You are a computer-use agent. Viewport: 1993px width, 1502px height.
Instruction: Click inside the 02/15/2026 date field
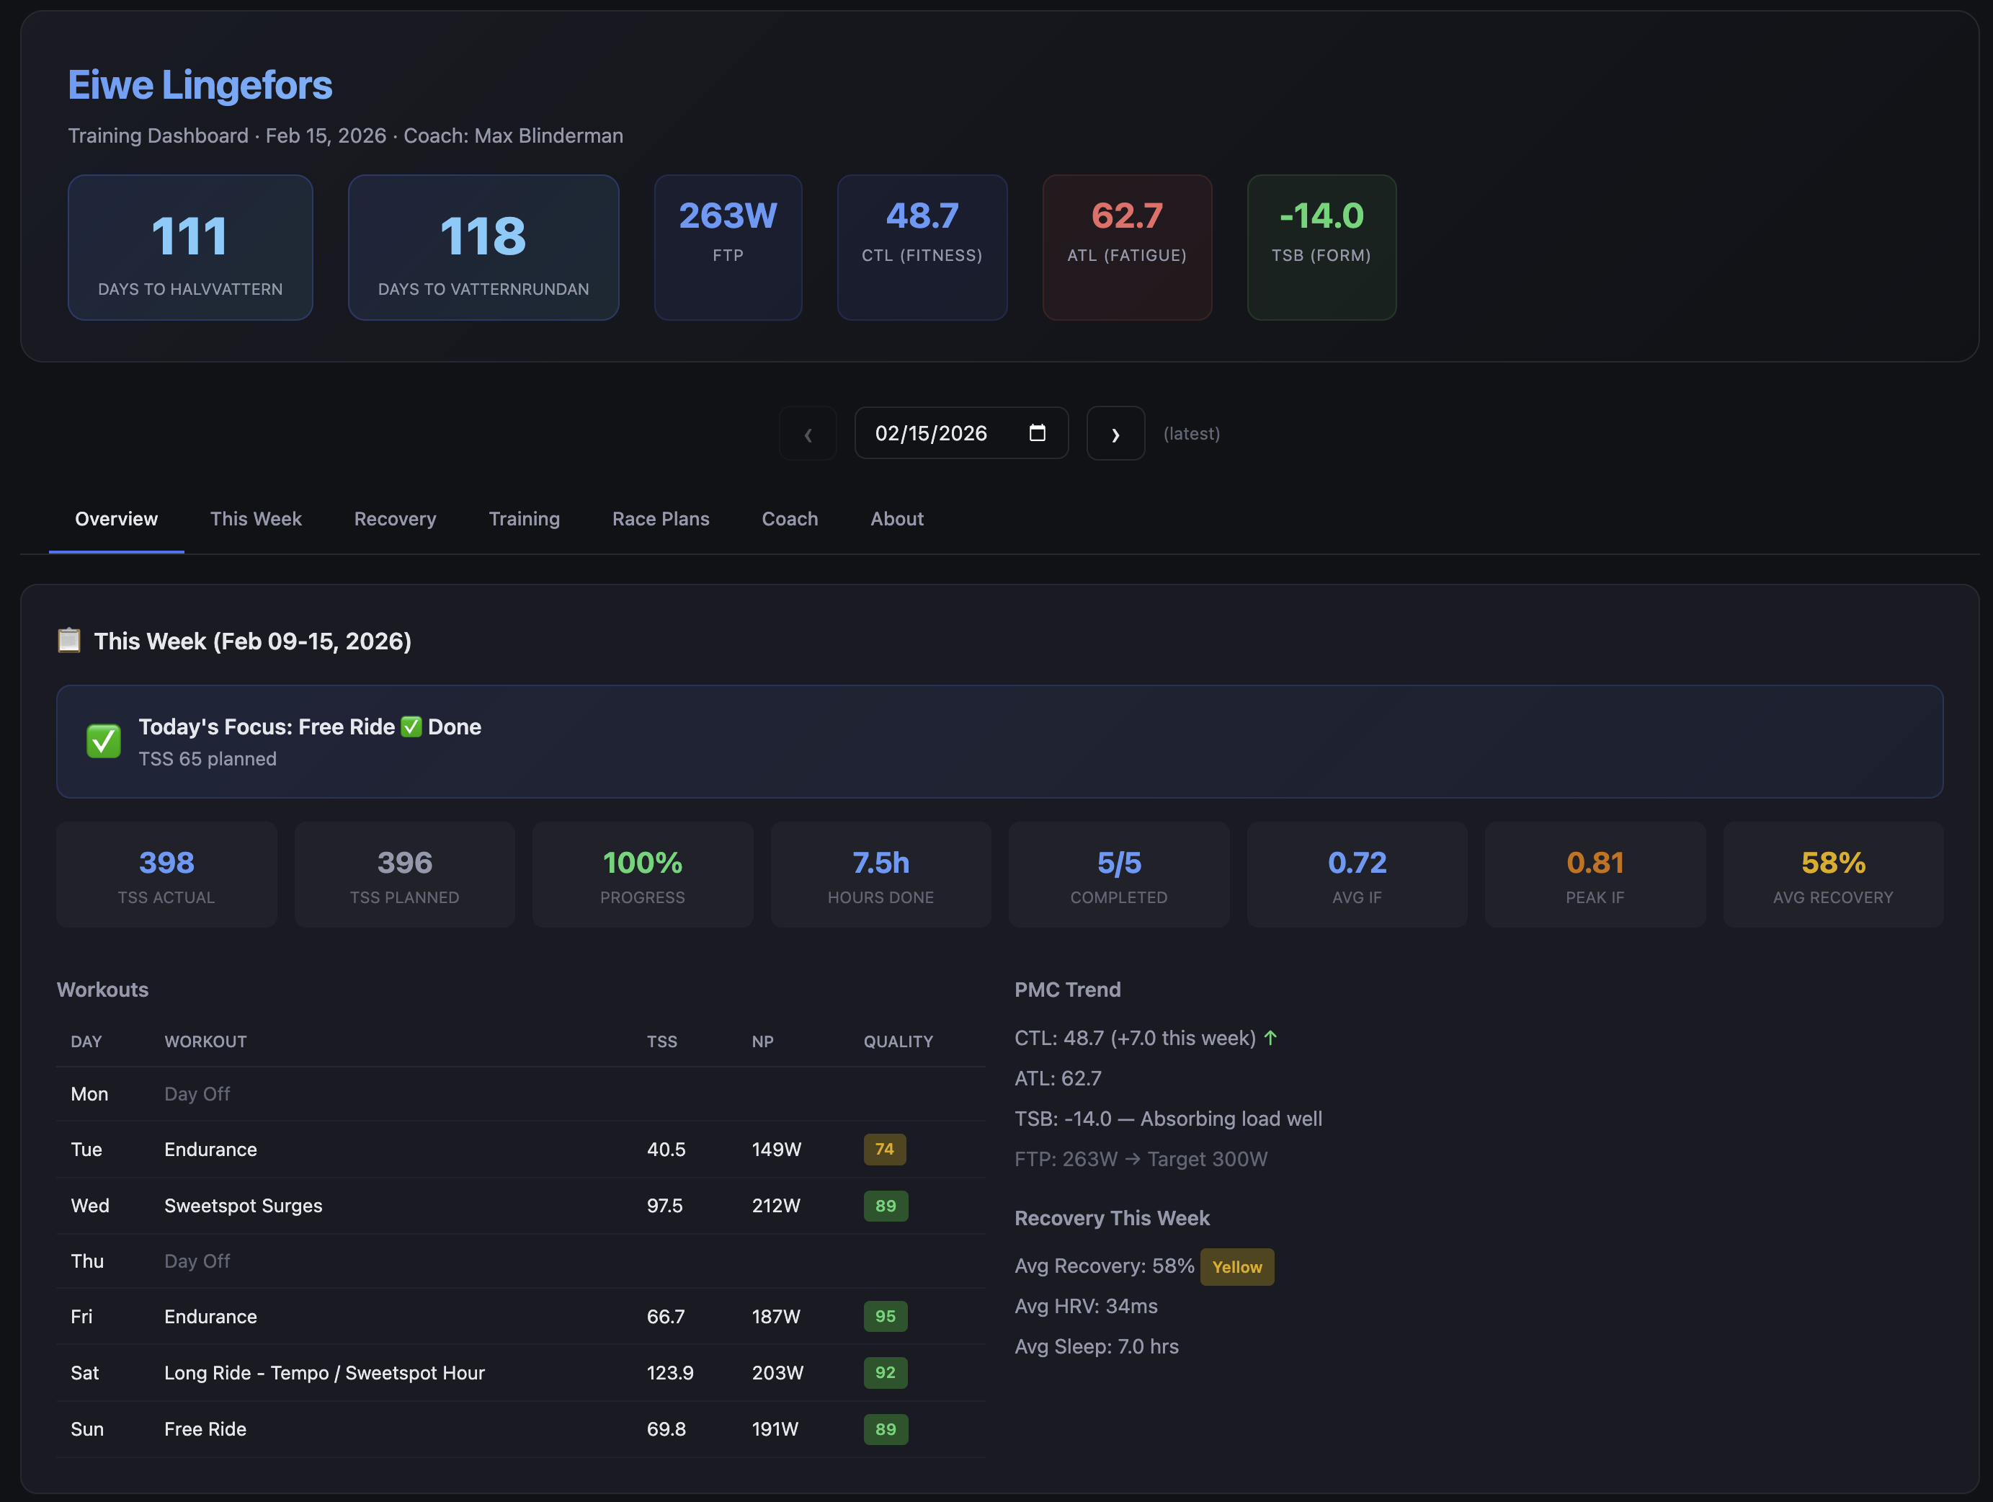click(932, 432)
